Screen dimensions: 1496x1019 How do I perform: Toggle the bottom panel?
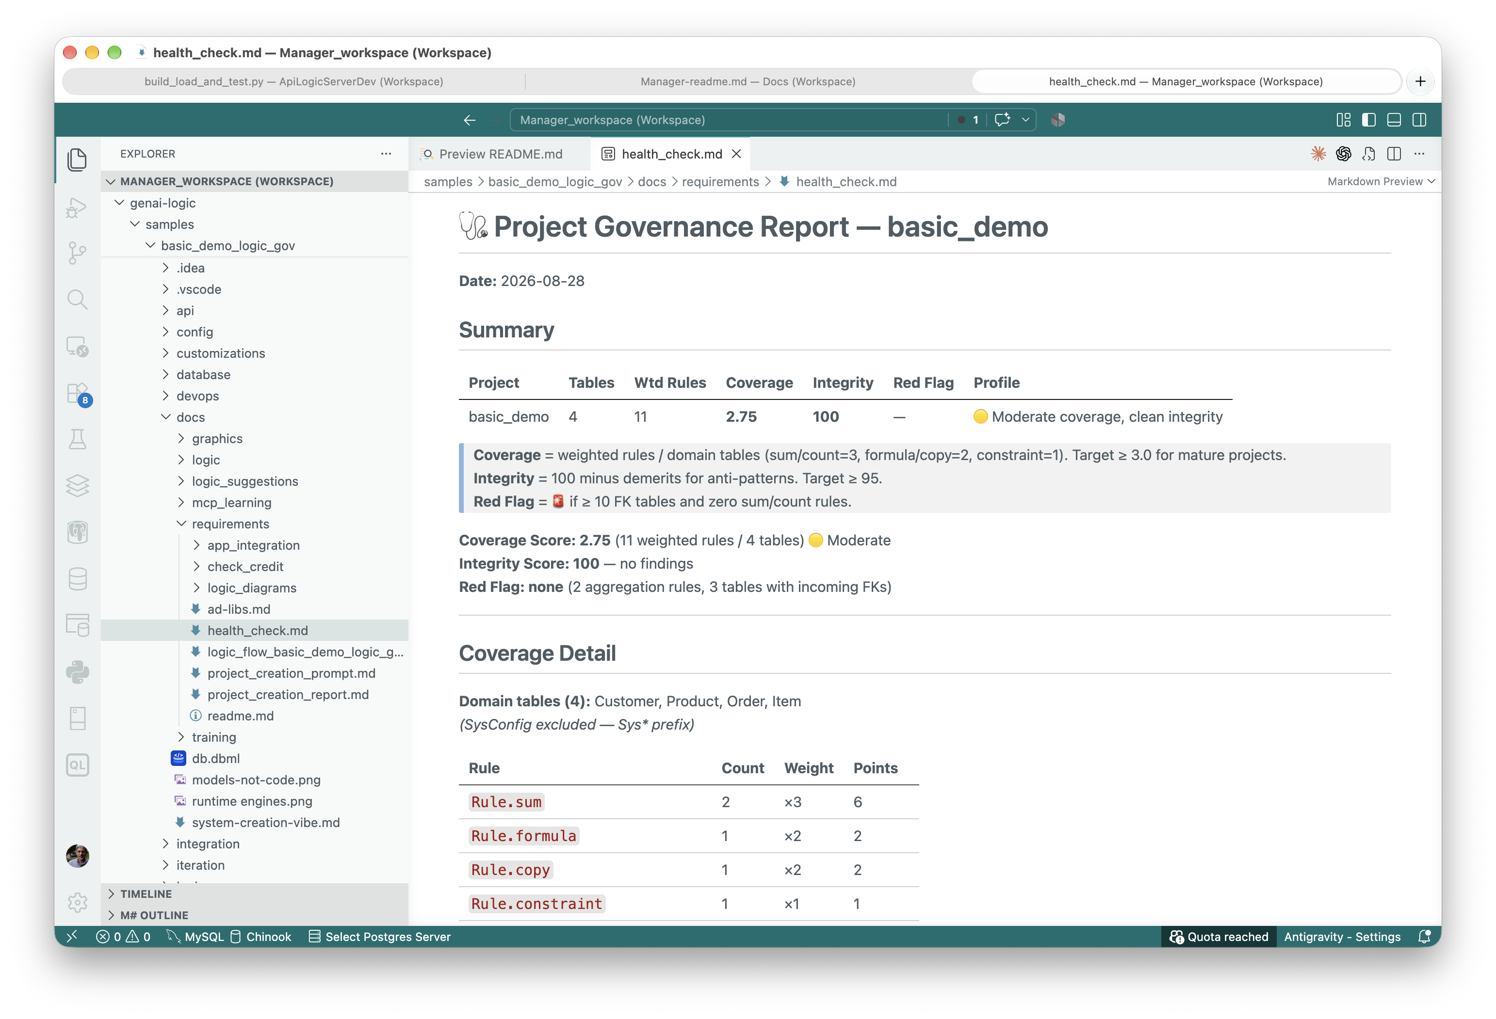coord(1394,120)
